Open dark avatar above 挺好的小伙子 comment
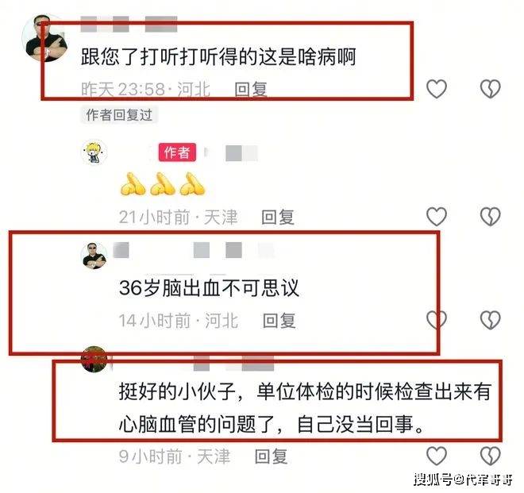The width and height of the screenshot is (524, 493). tap(94, 360)
